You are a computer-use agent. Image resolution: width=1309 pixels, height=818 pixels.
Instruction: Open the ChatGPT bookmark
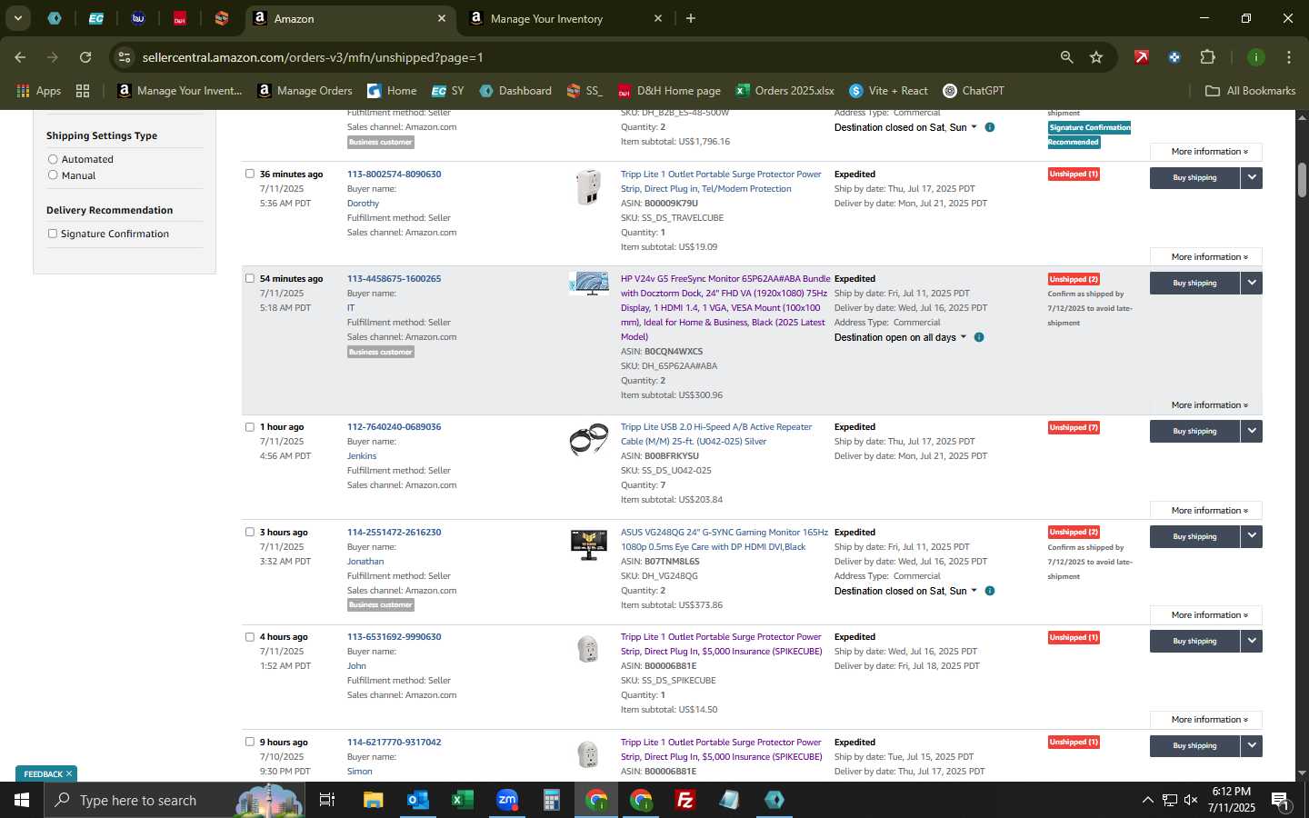[974, 91]
